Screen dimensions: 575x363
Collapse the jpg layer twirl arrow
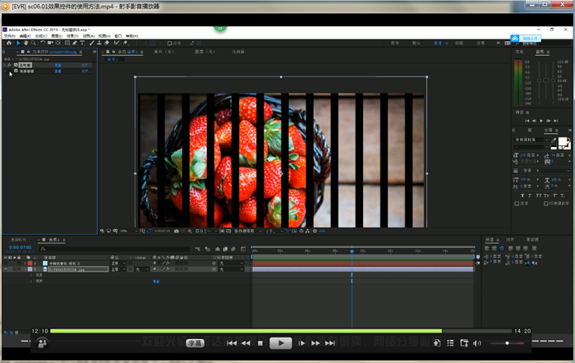coord(25,269)
